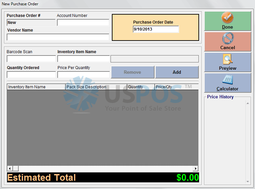This screenshot has width=255, height=189.
Task: Click the Account Number field
Action: 83,23
